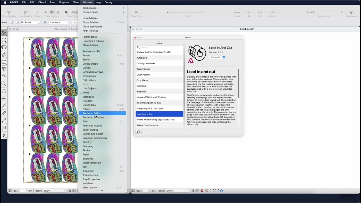
Task: Select the crosshair guide tool
Action: [4, 98]
